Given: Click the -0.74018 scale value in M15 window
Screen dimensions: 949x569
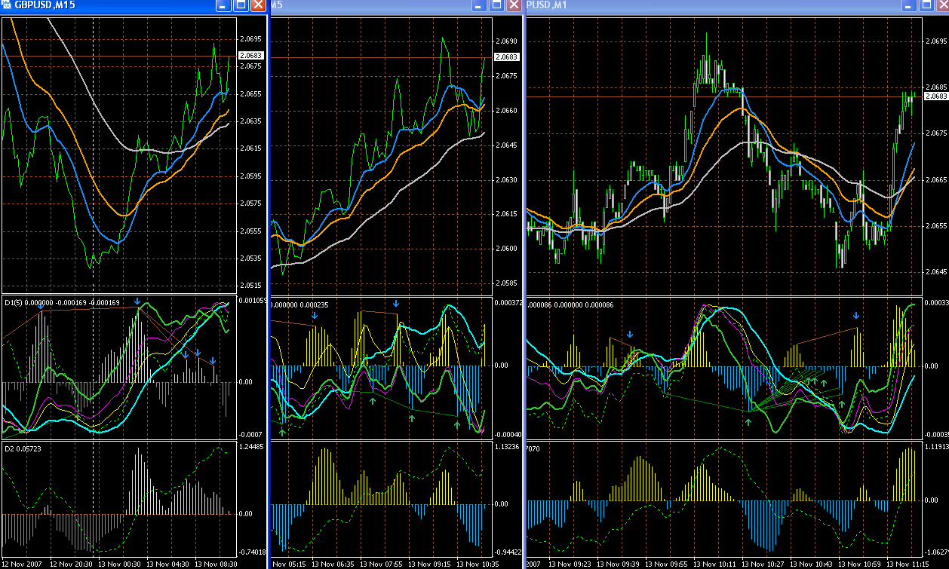Looking at the screenshot, I should coord(251,552).
